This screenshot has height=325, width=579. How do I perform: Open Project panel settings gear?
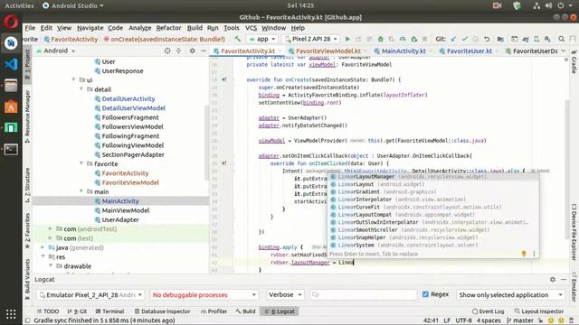192,51
